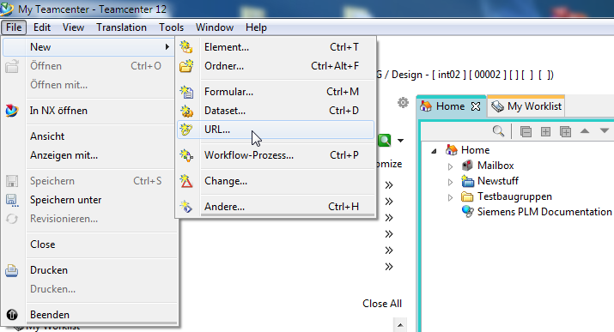Viewport: 614px width, 332px height.
Task: Click the Workflow-Prozess icon
Action: [x=186, y=155]
